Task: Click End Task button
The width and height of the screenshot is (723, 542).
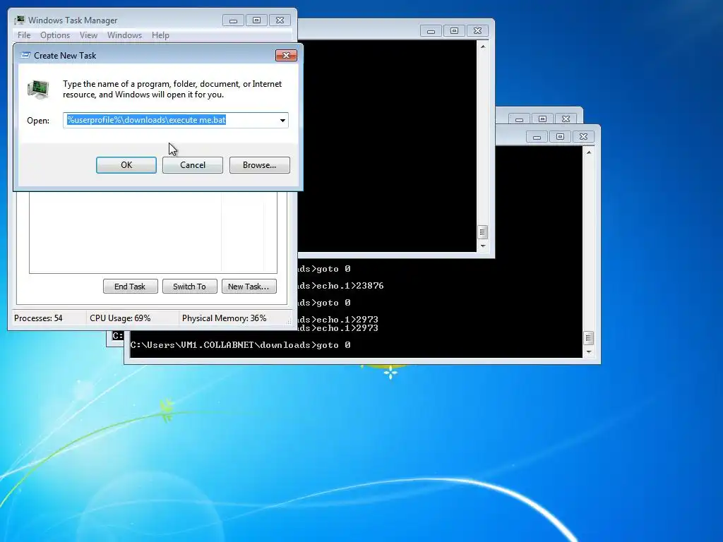Action: pos(130,287)
